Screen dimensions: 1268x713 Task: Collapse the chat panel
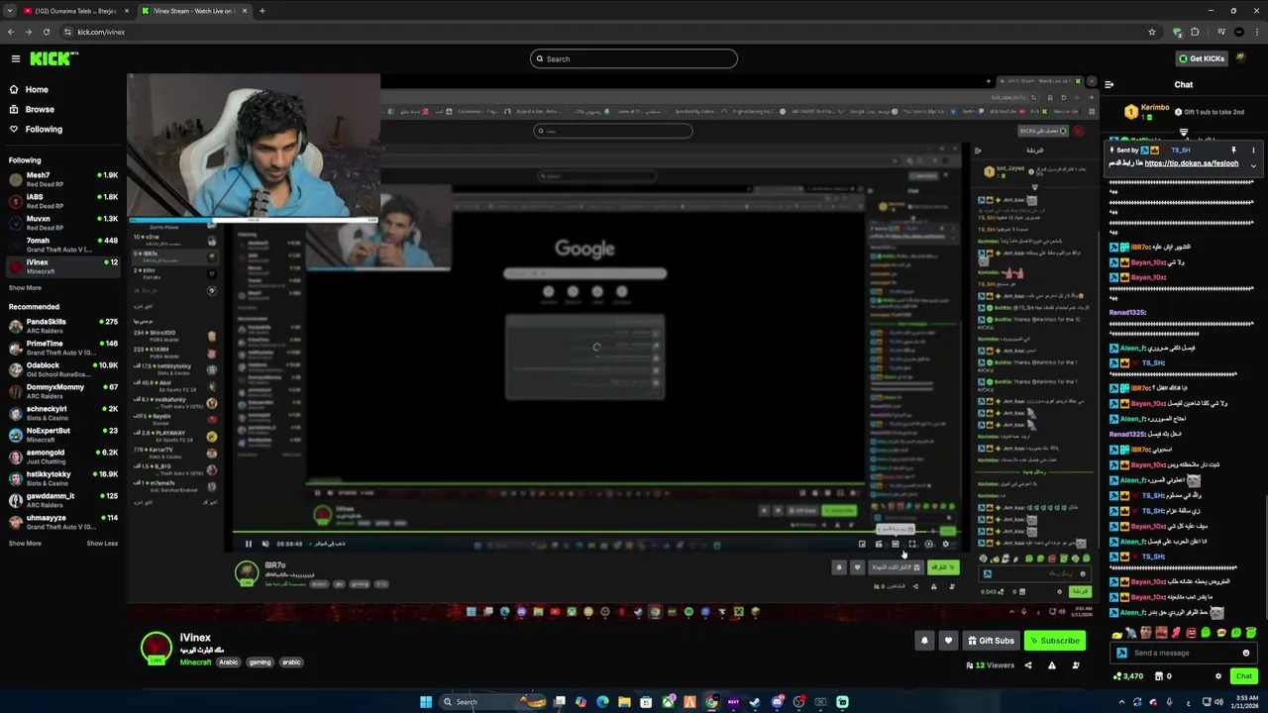coord(1109,84)
